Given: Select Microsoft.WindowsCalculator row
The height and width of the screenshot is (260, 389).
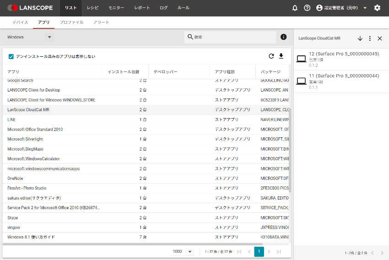Looking at the screenshot, I should (x=146, y=159).
